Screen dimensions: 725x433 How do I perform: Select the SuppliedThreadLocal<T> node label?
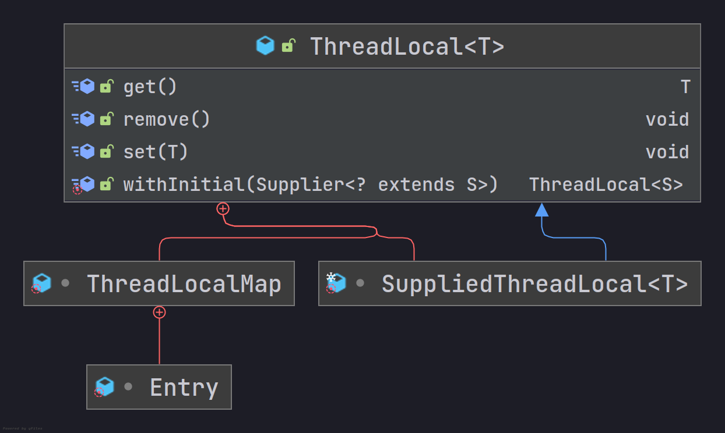pos(535,283)
